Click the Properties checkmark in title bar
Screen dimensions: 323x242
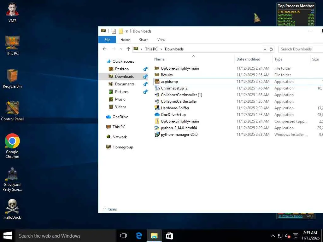point(114,31)
